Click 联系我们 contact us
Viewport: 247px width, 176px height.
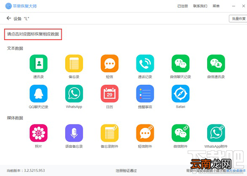tap(200, 6)
